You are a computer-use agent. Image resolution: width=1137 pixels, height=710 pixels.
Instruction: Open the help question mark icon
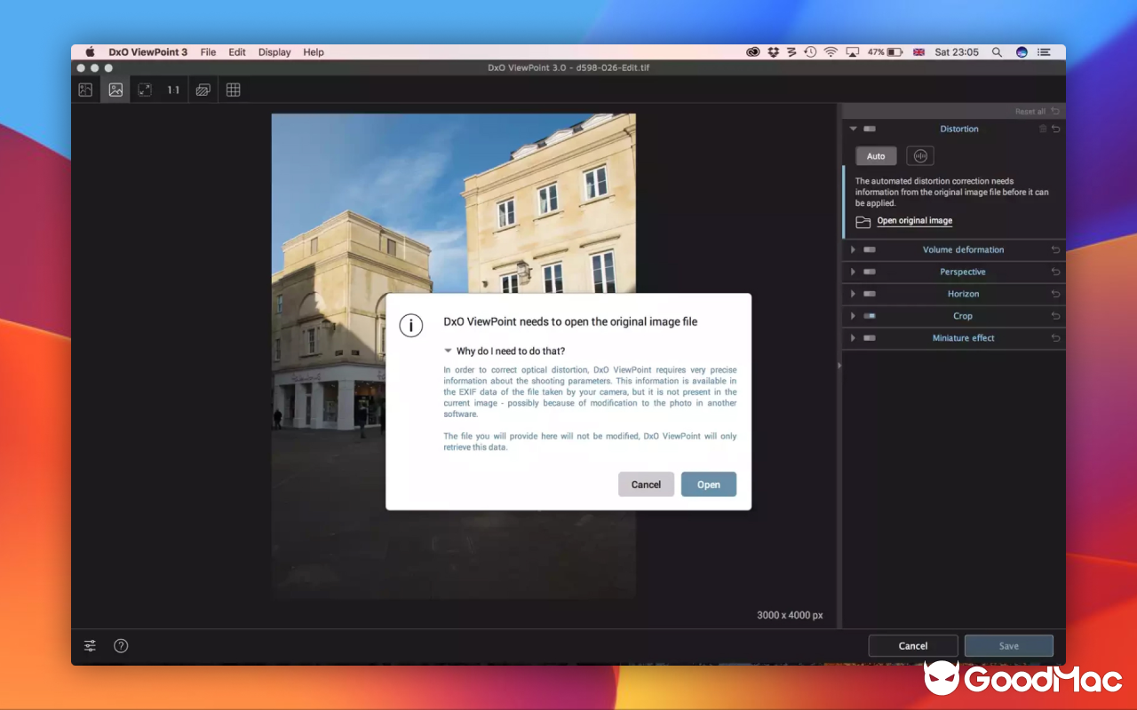[x=122, y=646]
